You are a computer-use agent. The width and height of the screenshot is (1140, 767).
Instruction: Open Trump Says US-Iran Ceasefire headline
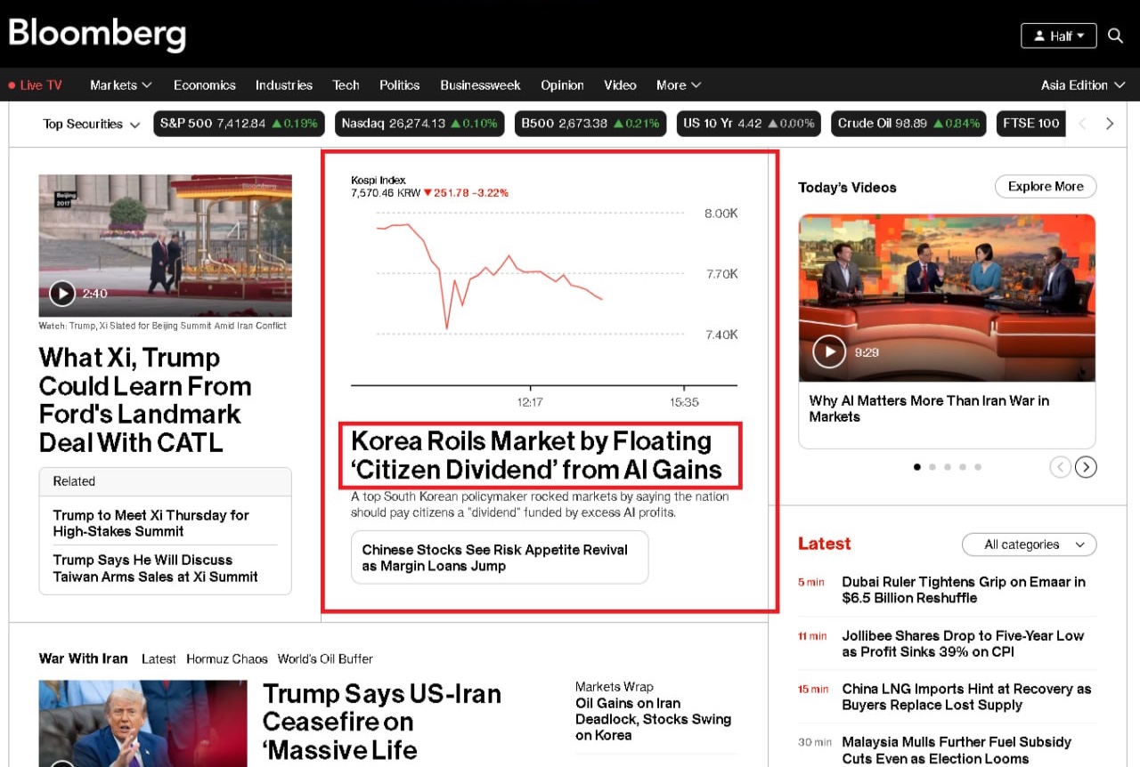click(382, 722)
